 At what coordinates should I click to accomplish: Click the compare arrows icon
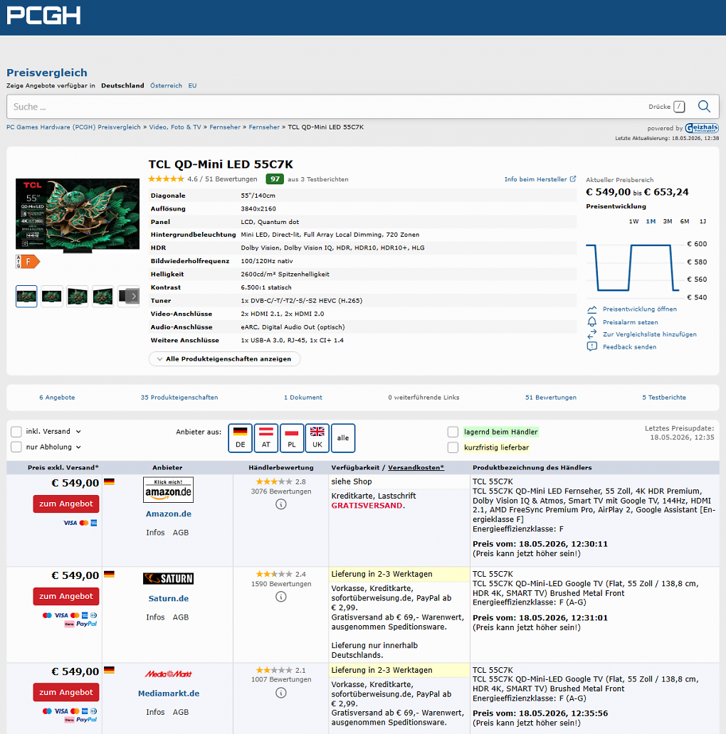[592, 334]
